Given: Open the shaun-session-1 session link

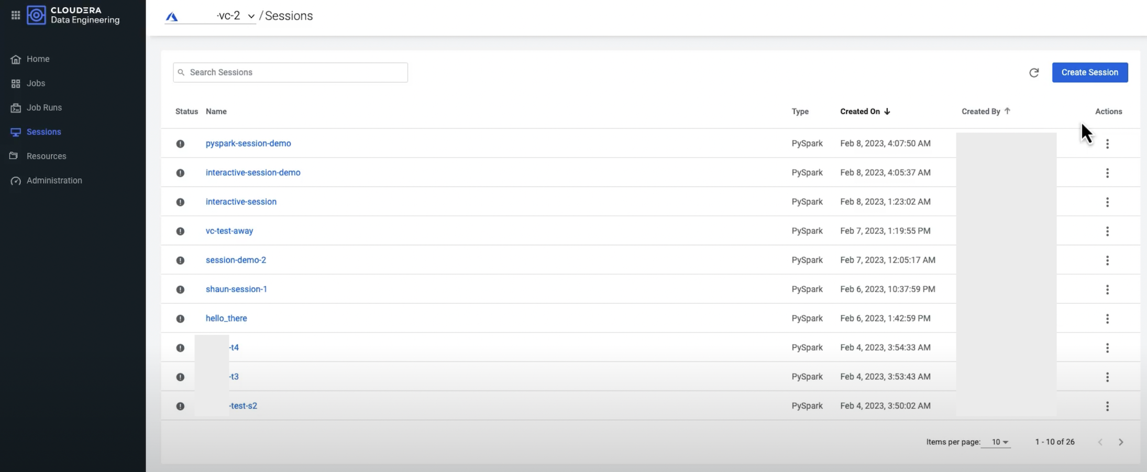Looking at the screenshot, I should coord(236,289).
